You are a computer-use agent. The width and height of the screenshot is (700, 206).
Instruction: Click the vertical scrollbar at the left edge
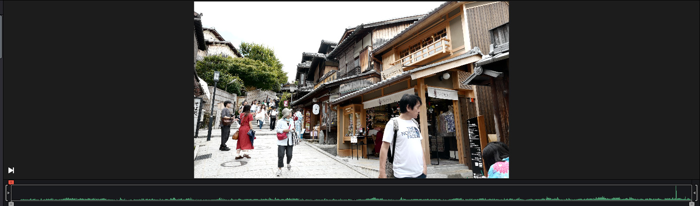coord(1,37)
